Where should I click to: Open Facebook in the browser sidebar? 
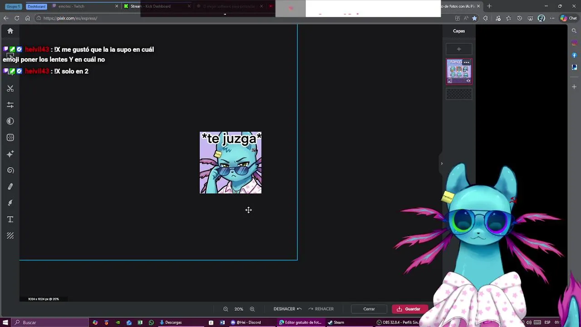[x=574, y=55]
